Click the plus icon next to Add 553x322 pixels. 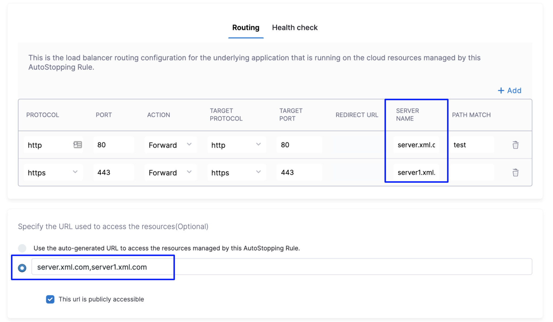point(501,91)
